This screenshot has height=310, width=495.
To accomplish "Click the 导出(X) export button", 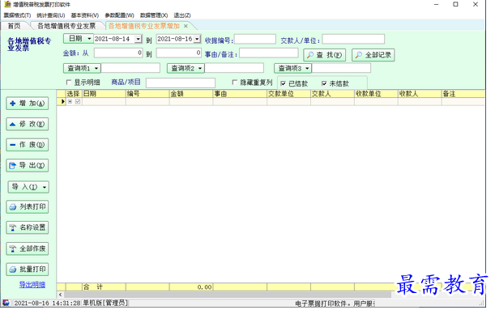I will [x=28, y=166].
